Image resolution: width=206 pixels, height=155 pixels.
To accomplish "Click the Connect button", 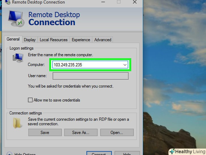I will click(x=99, y=153).
